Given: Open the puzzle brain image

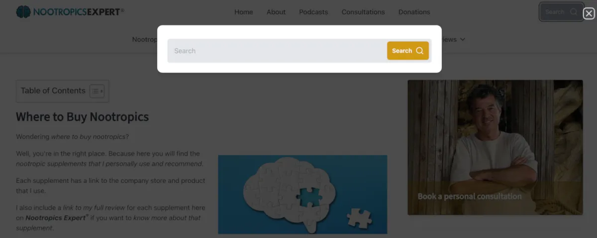Looking at the screenshot, I should [302, 195].
